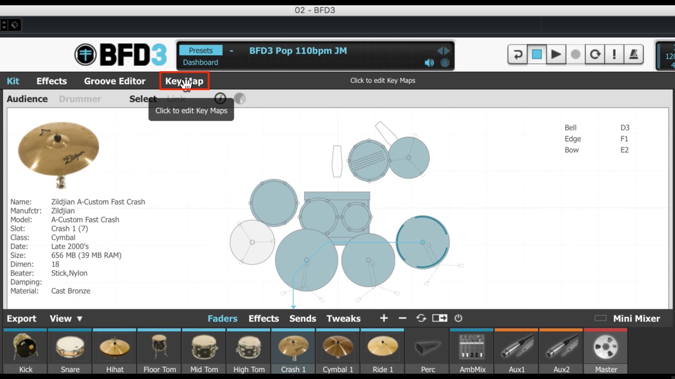This screenshot has width=675, height=379.
Task: Click the stepper arrows at the top-left corner
Action: 4,24
